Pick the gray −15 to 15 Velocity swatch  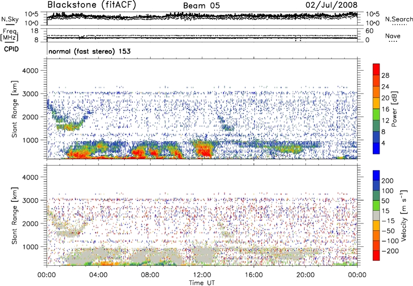pyautogui.click(x=376, y=216)
